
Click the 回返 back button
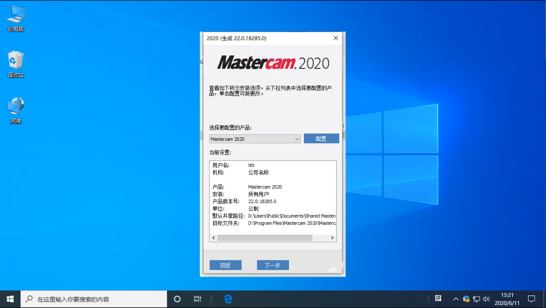pyautogui.click(x=225, y=265)
